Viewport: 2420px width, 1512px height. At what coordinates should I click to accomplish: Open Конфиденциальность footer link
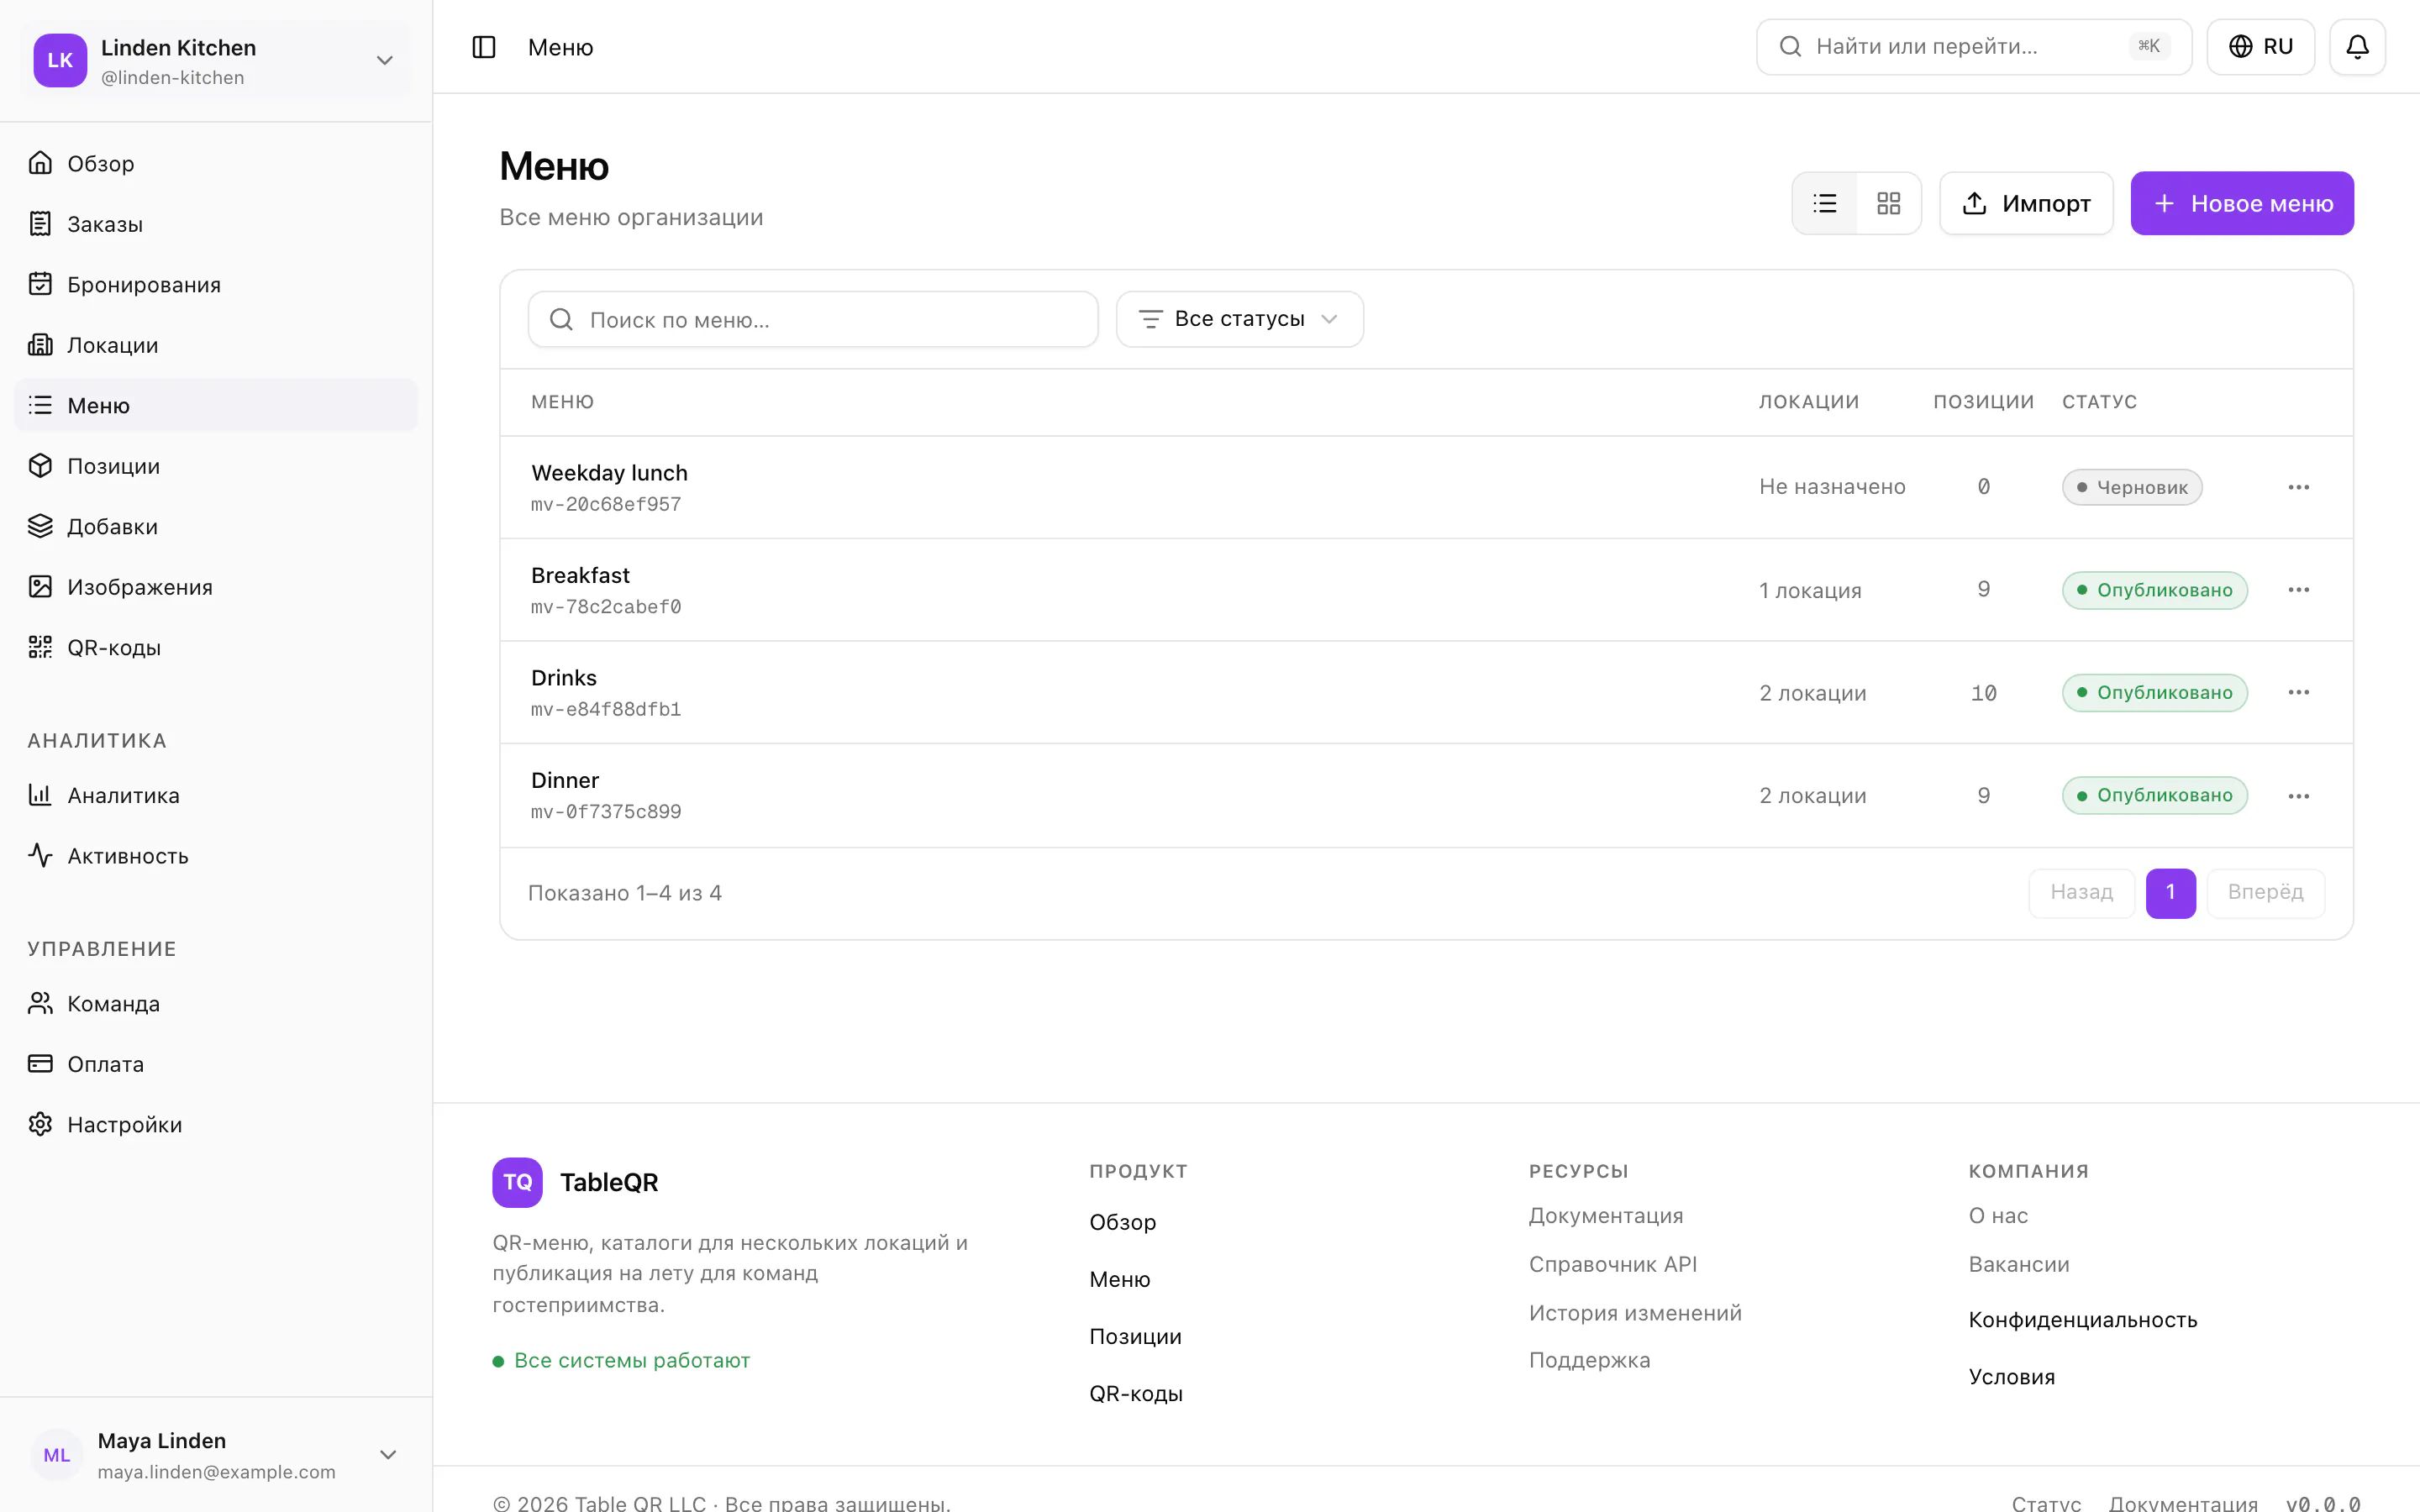(2082, 1320)
